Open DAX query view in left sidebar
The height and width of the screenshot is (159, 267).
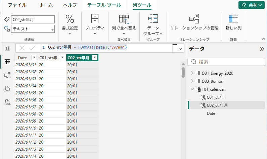click(7, 89)
